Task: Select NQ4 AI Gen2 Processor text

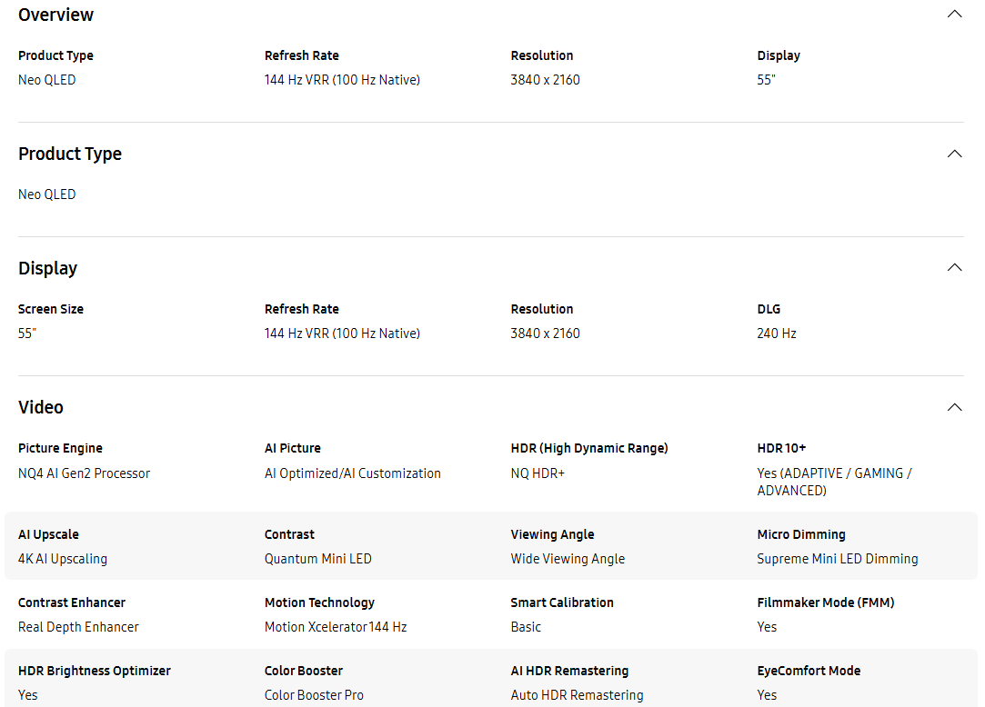Action: pos(85,473)
